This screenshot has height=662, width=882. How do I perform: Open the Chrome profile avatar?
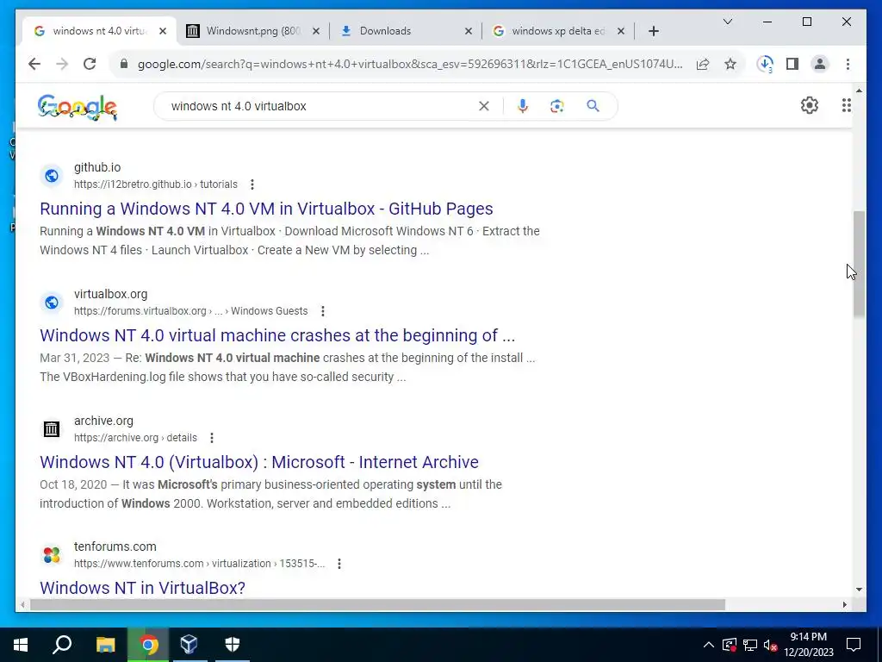(820, 64)
